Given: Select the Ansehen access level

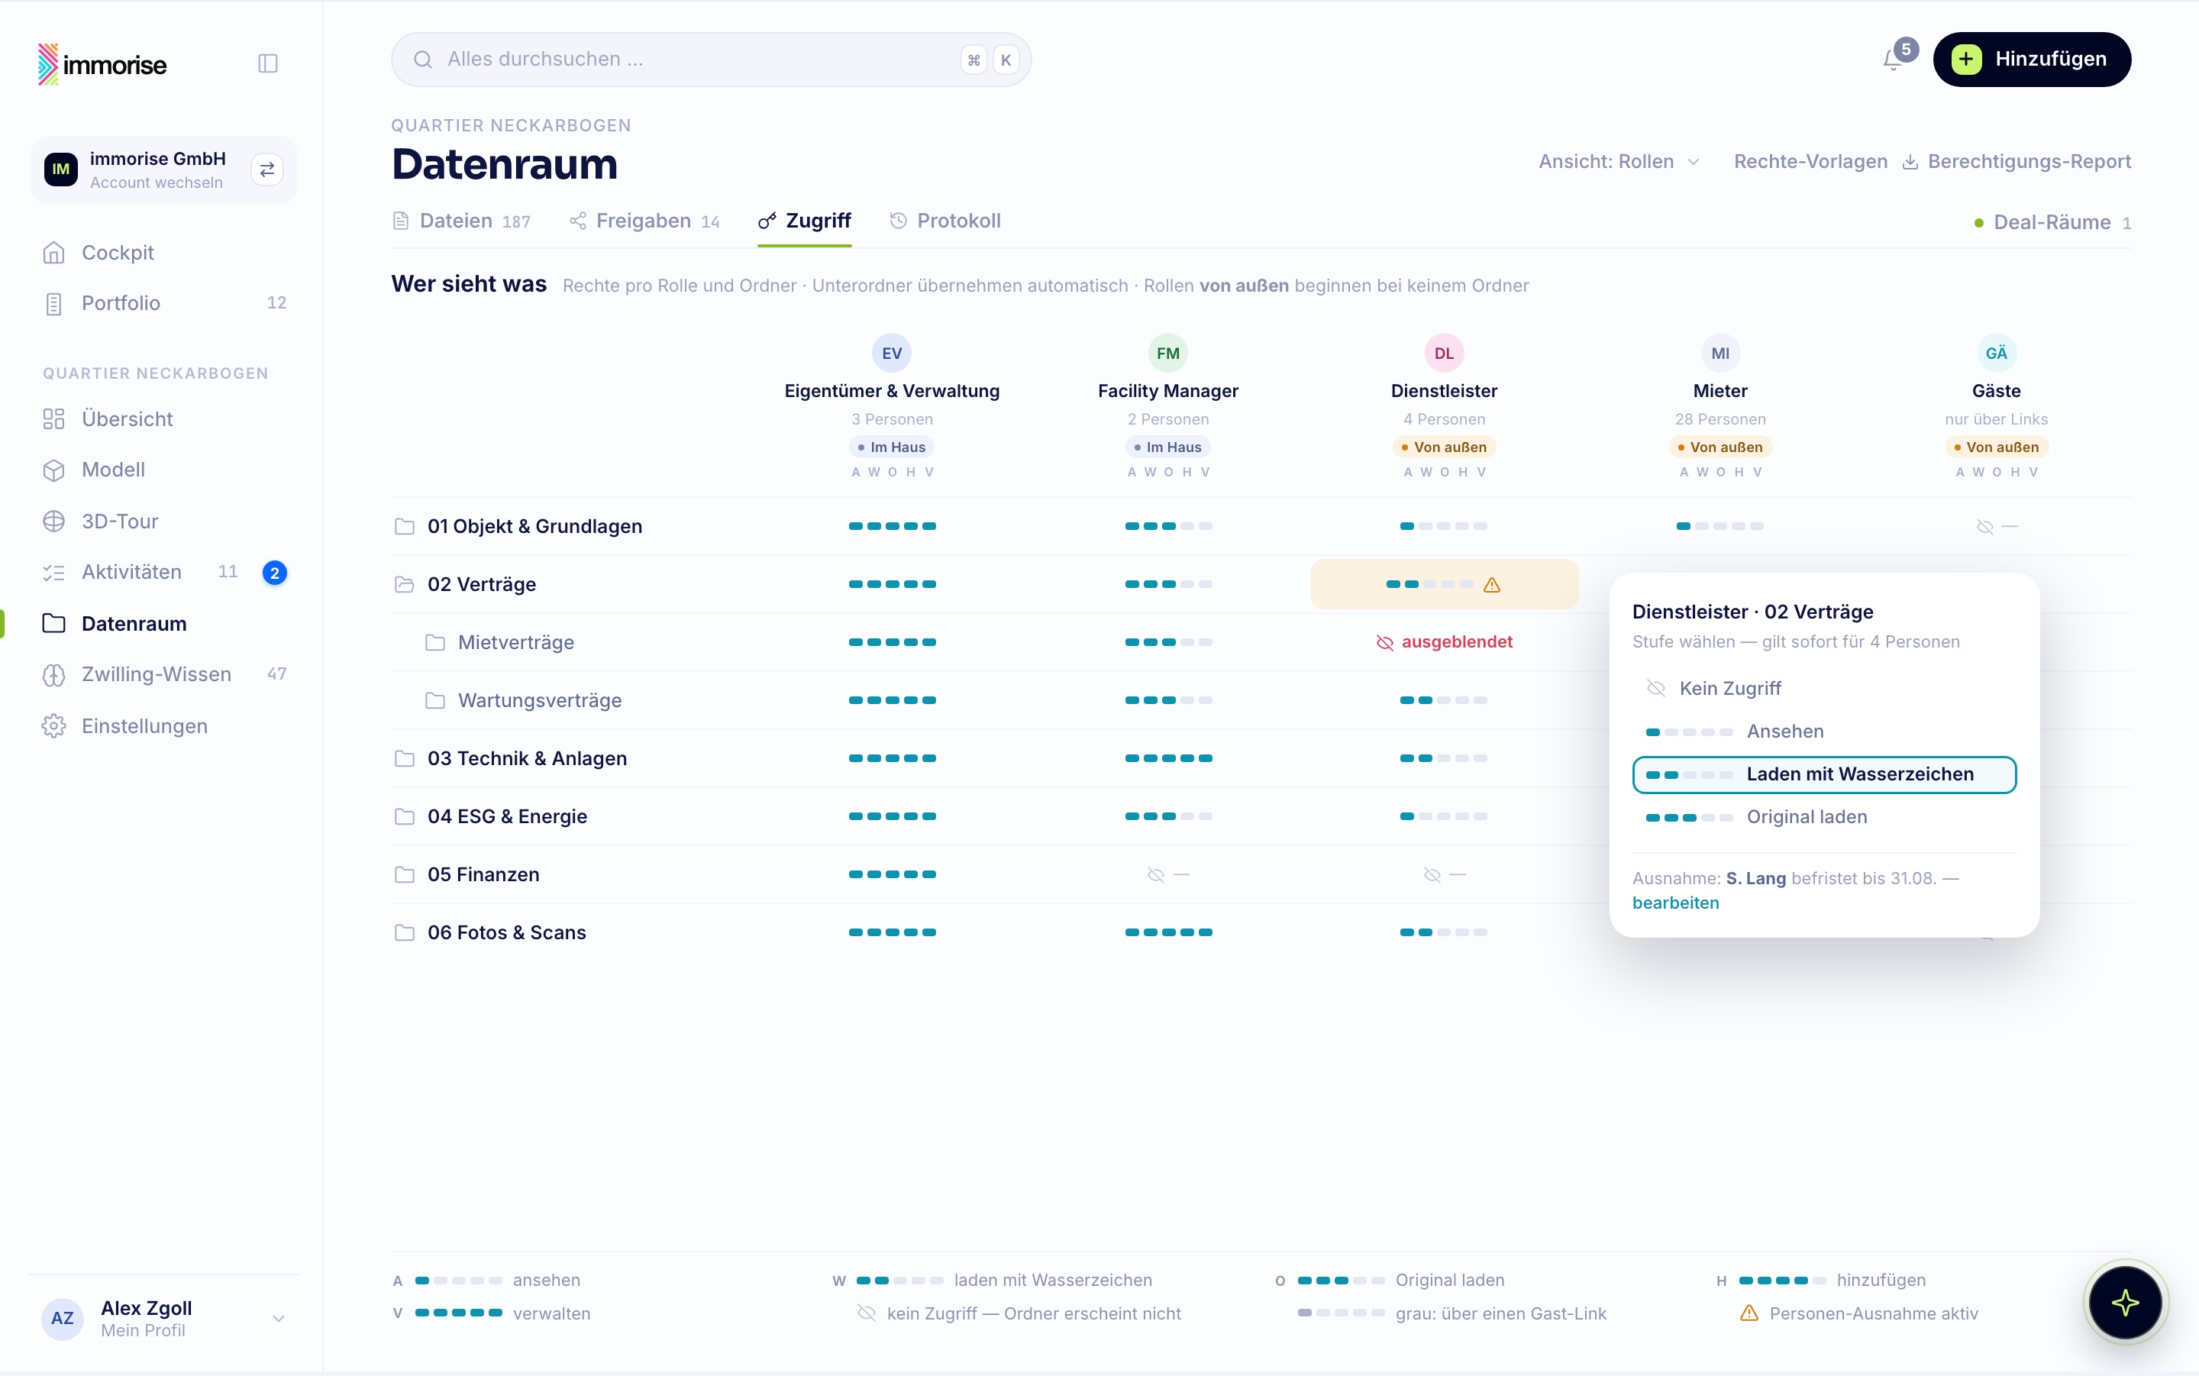Looking at the screenshot, I should (x=1824, y=732).
